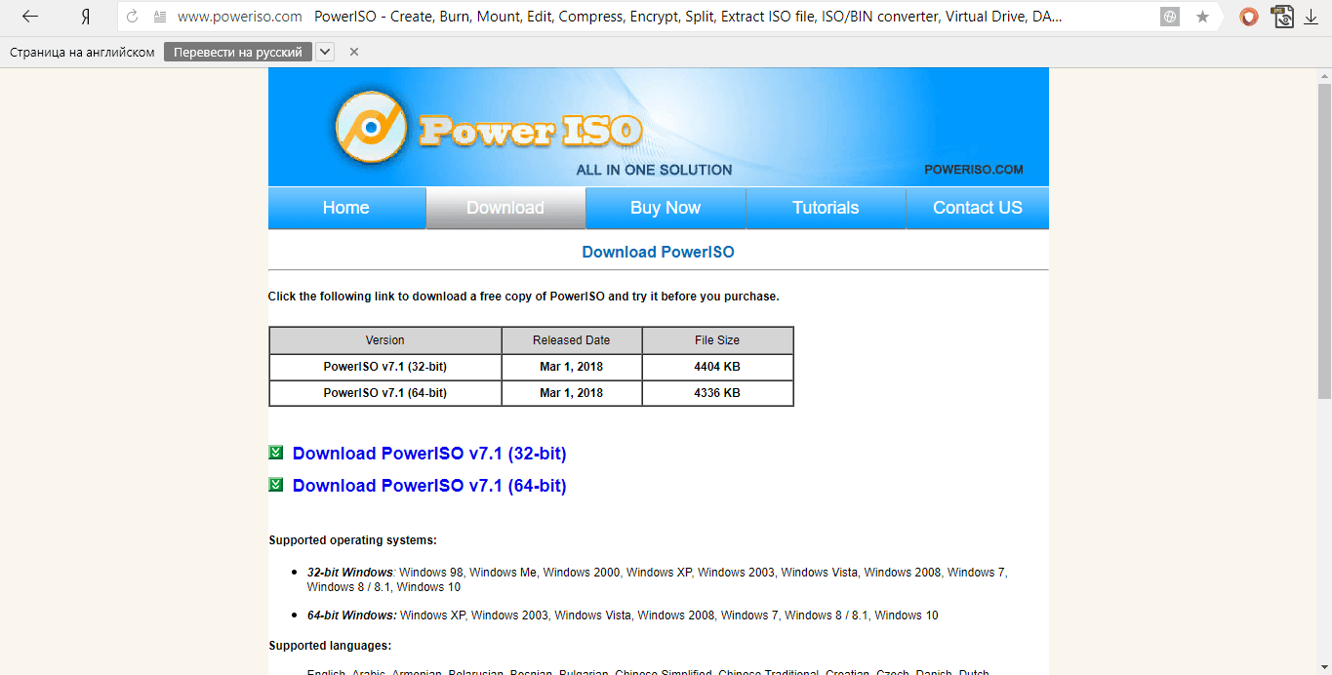Reload the page with the refresh icon
This screenshot has height=675, width=1332.
click(x=132, y=17)
